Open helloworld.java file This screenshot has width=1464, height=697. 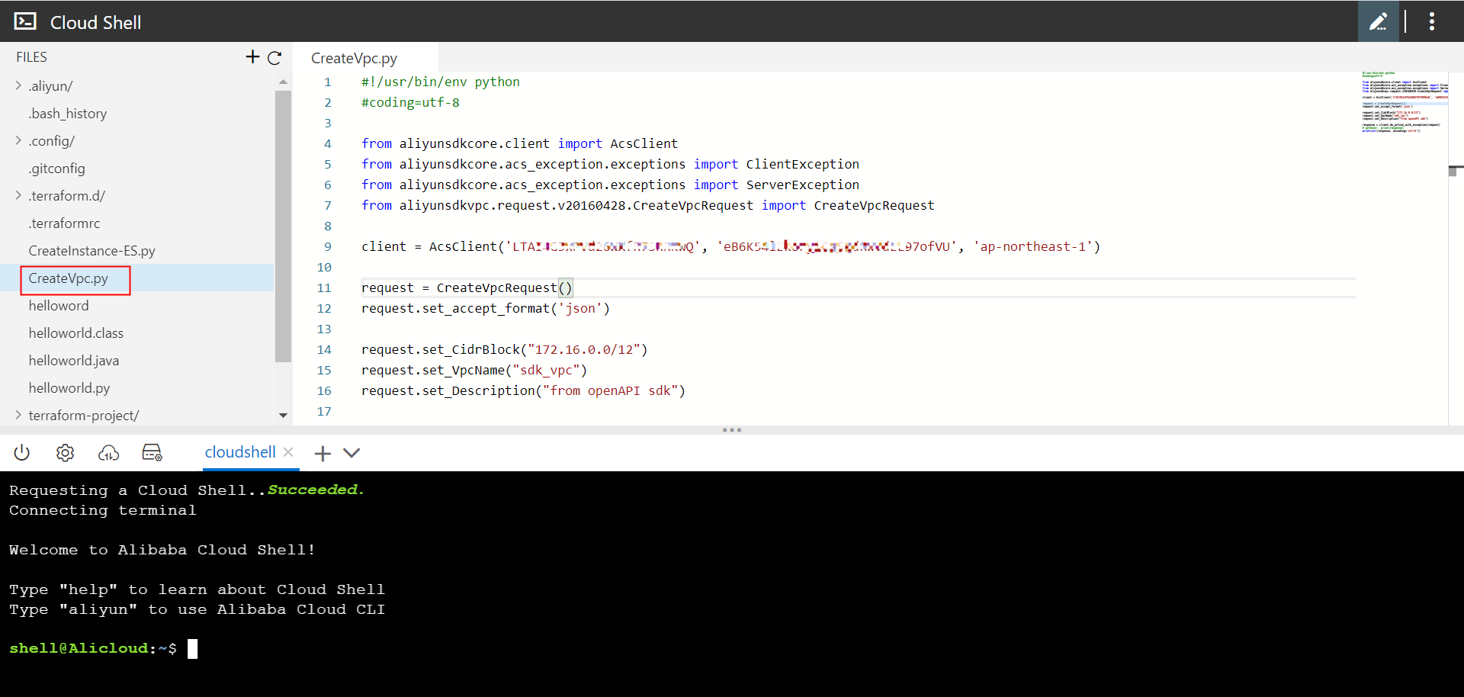[74, 361]
